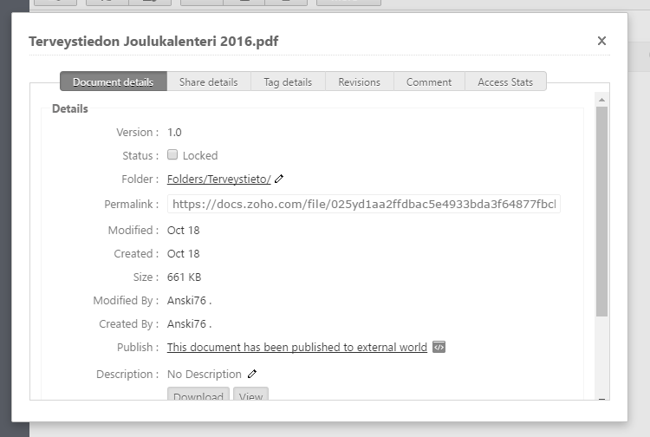The image size is (650, 437).
Task: Select the Revisions tab
Action: pyautogui.click(x=359, y=82)
